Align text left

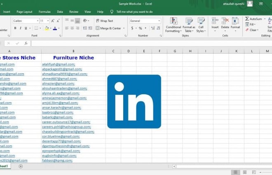click(x=67, y=28)
